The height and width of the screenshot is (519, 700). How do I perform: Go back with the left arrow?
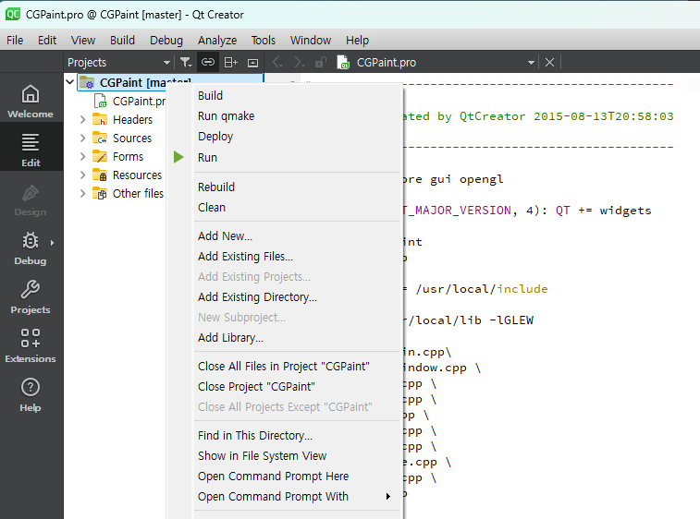(x=277, y=63)
